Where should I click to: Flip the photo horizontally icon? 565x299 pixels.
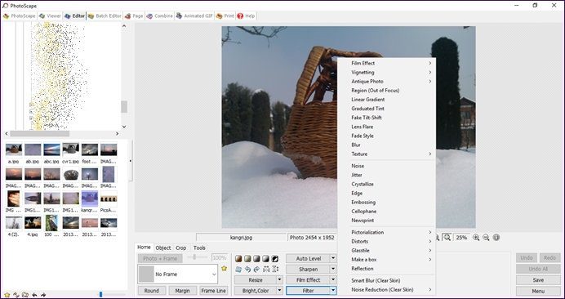click(266, 269)
